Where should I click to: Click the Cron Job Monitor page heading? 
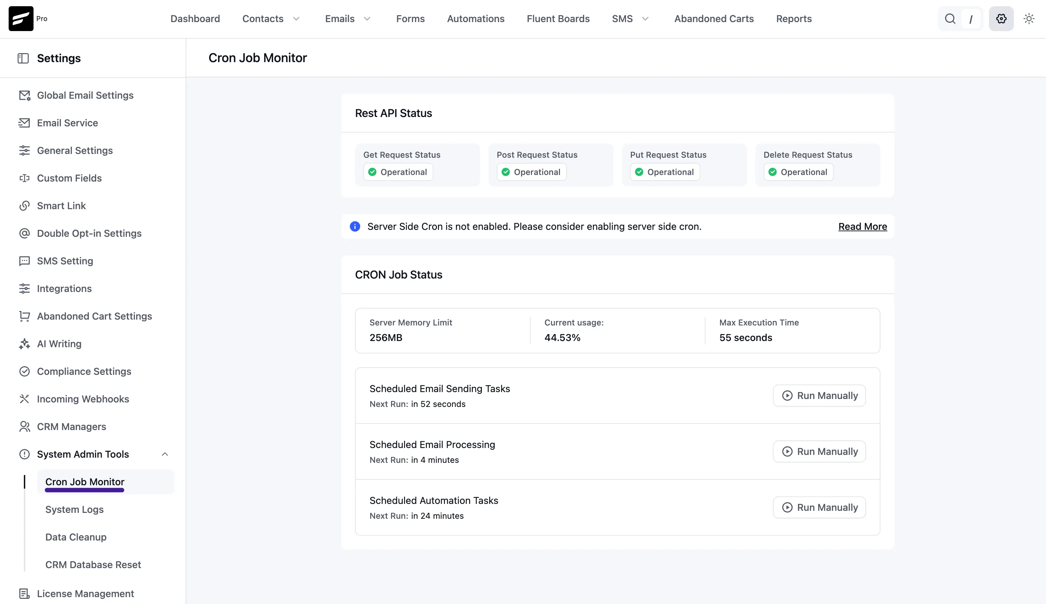257,58
